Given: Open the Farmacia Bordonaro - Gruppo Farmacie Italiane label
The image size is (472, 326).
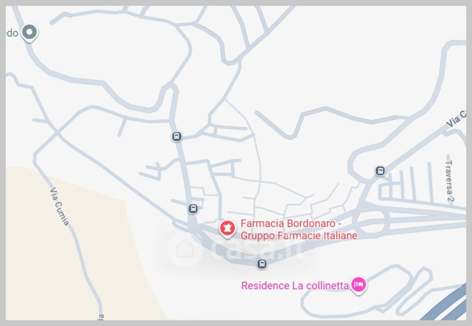Looking at the screenshot, I should click(x=299, y=229).
